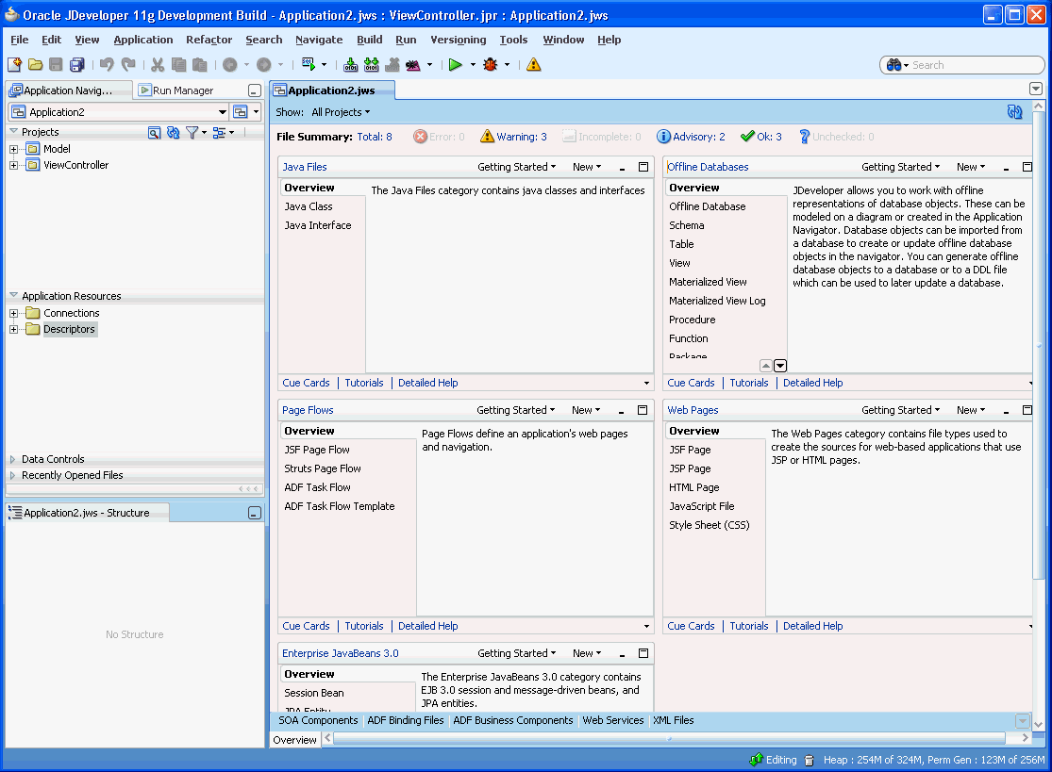Click the horizontal scrollbar at the bottom
This screenshot has width=1052, height=772.
(669, 738)
